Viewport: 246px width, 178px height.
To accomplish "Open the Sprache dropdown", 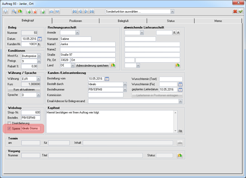I will (x=38, y=95).
